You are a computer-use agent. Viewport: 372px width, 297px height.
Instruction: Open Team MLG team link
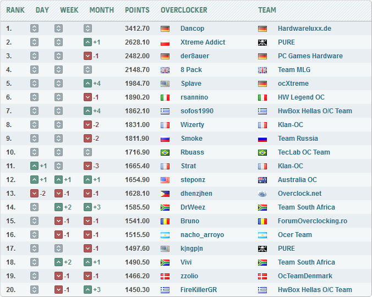point(294,70)
